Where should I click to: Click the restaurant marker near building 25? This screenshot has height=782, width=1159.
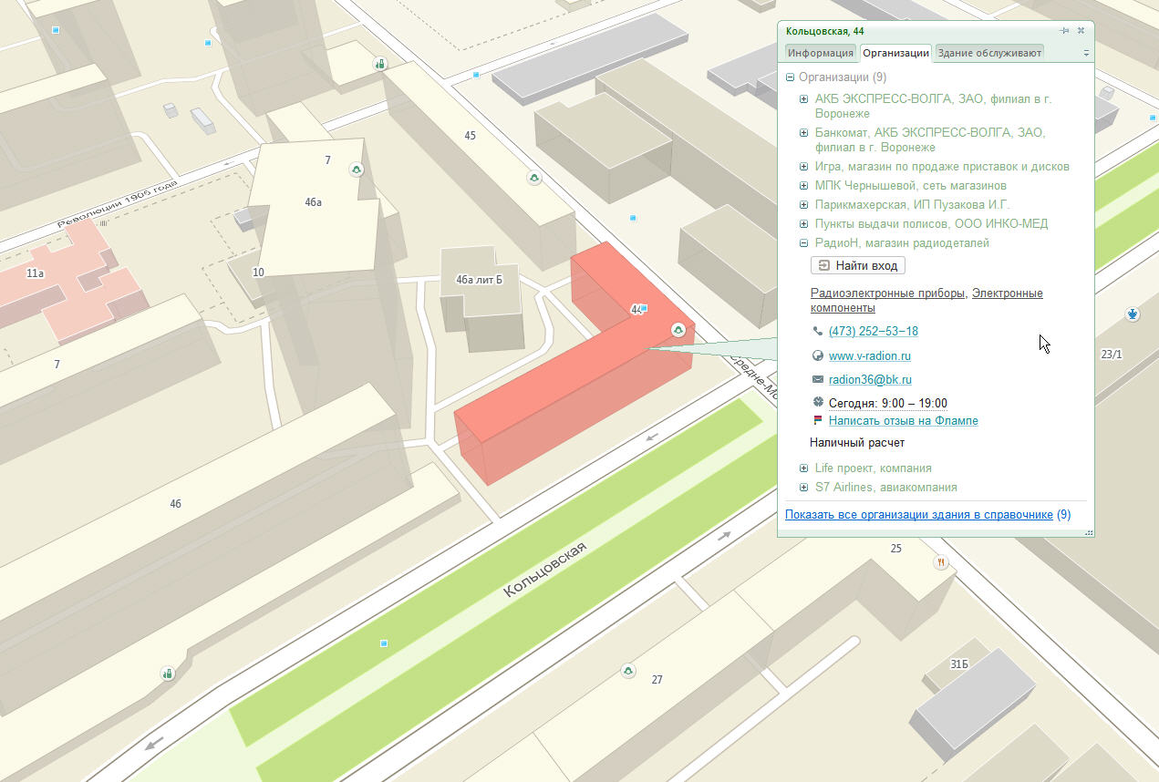(x=941, y=562)
